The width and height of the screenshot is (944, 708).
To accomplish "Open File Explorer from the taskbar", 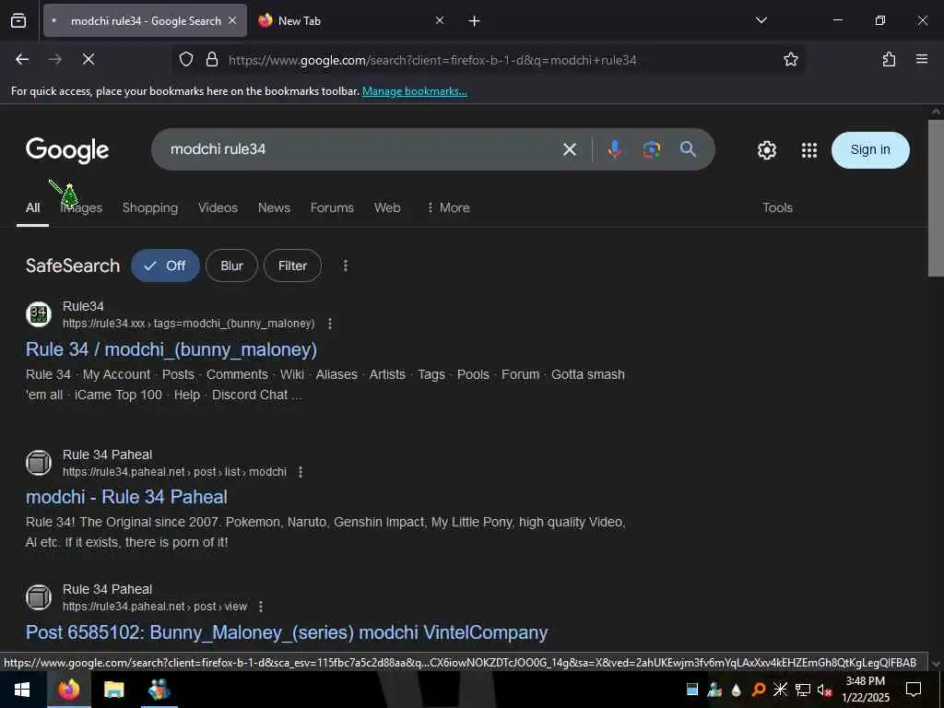I will [113, 690].
